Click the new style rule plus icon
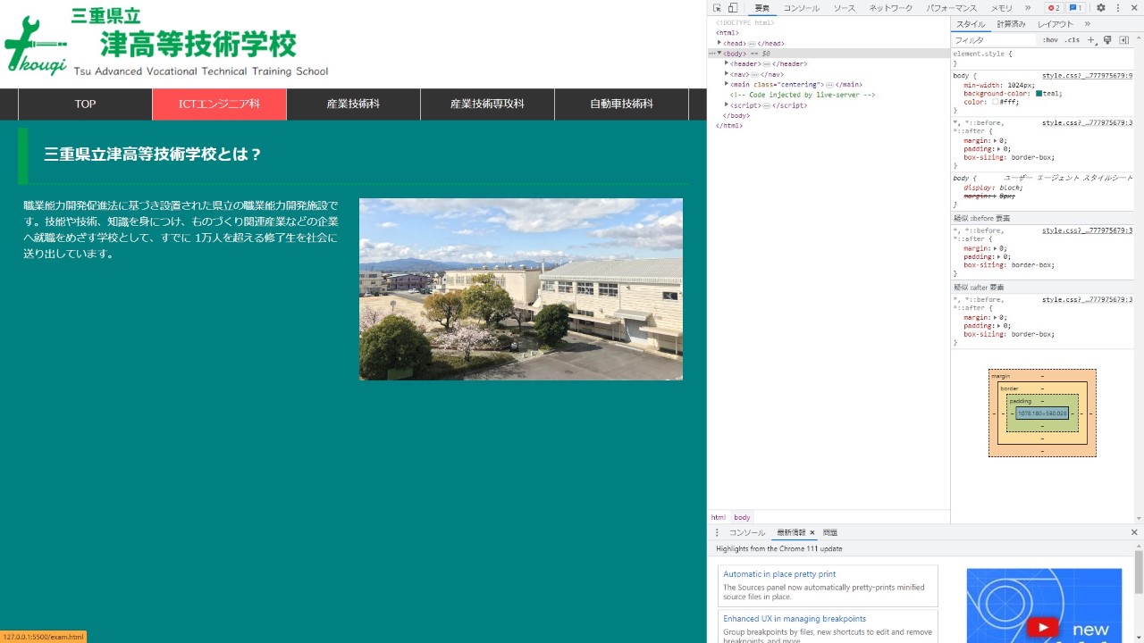 click(x=1091, y=40)
